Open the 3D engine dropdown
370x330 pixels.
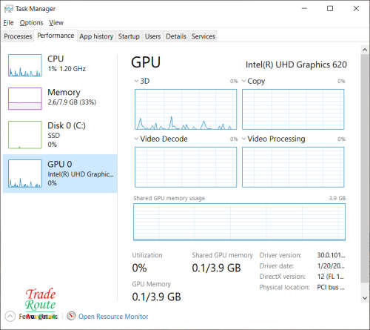coord(136,81)
